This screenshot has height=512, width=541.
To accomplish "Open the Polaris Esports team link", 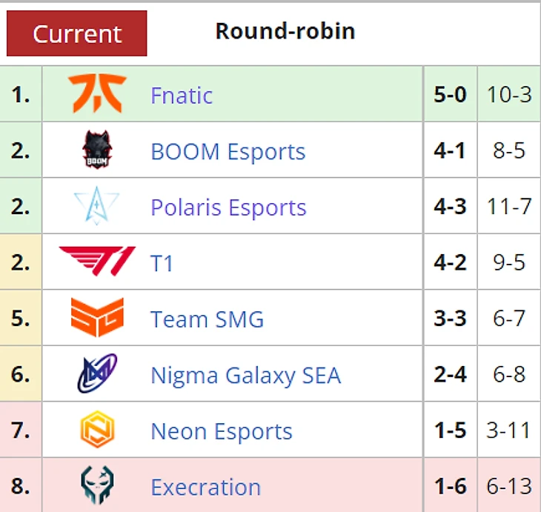I will pyautogui.click(x=228, y=207).
